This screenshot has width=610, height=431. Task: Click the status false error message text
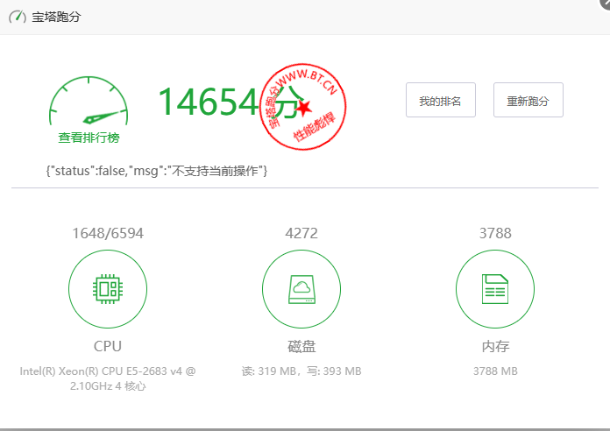click(156, 171)
